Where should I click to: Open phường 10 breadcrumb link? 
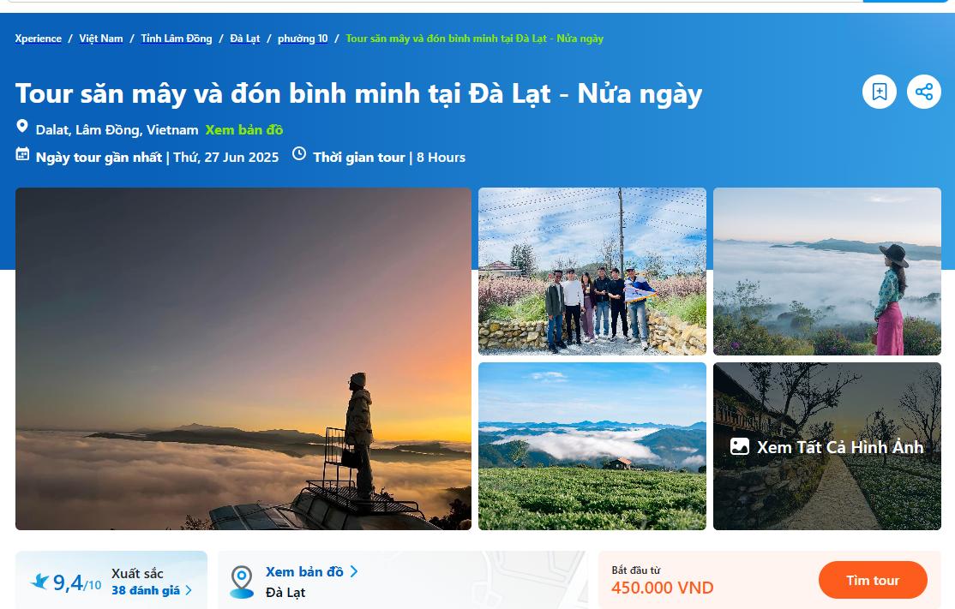pos(303,39)
